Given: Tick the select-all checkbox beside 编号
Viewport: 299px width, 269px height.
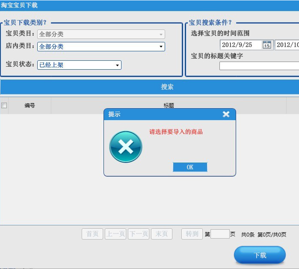Looking at the screenshot, I should 4,106.
